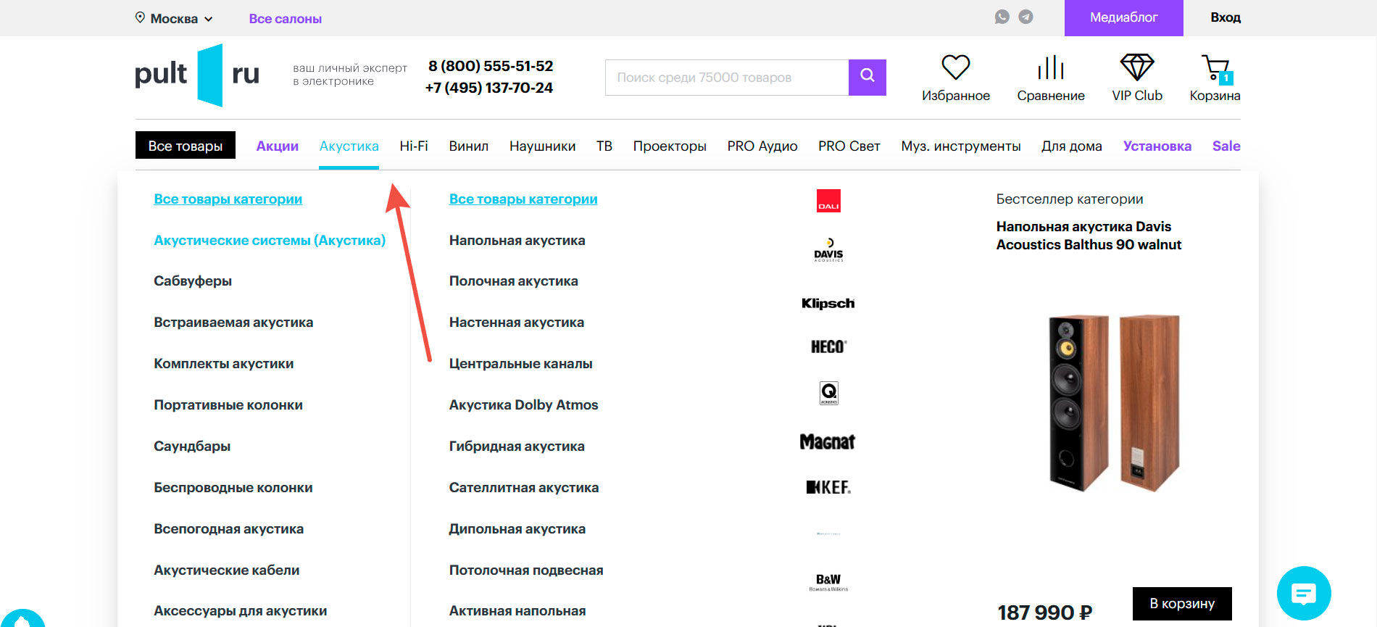Select the Q Acoustics brand logo
This screenshot has height=627, width=1377.
tap(828, 393)
